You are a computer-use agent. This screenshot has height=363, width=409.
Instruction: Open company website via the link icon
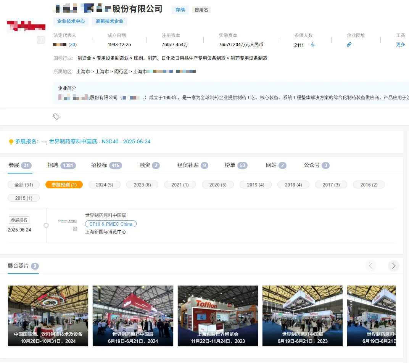349,44
